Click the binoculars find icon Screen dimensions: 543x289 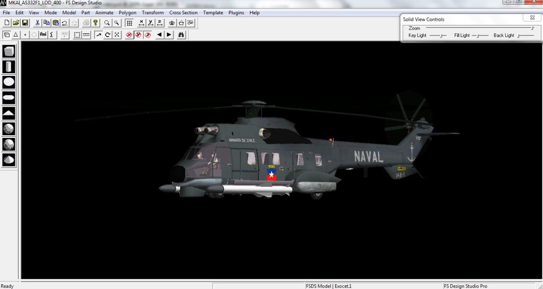[x=181, y=35]
